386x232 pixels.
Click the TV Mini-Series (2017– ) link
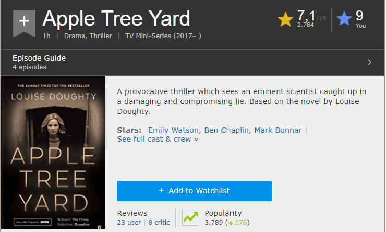(160, 36)
